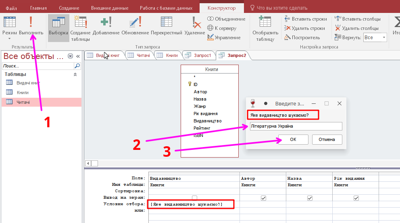This screenshot has width=400, height=223.
Task: Select the Конструктор ribbon tab
Action: click(221, 8)
